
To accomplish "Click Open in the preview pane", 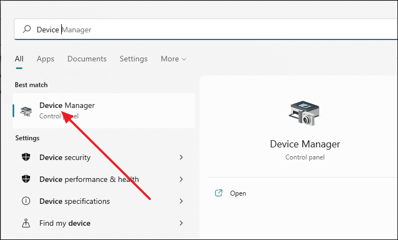I will coord(238,193).
